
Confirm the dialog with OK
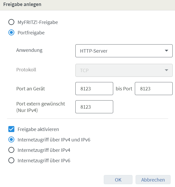[x=118, y=180]
